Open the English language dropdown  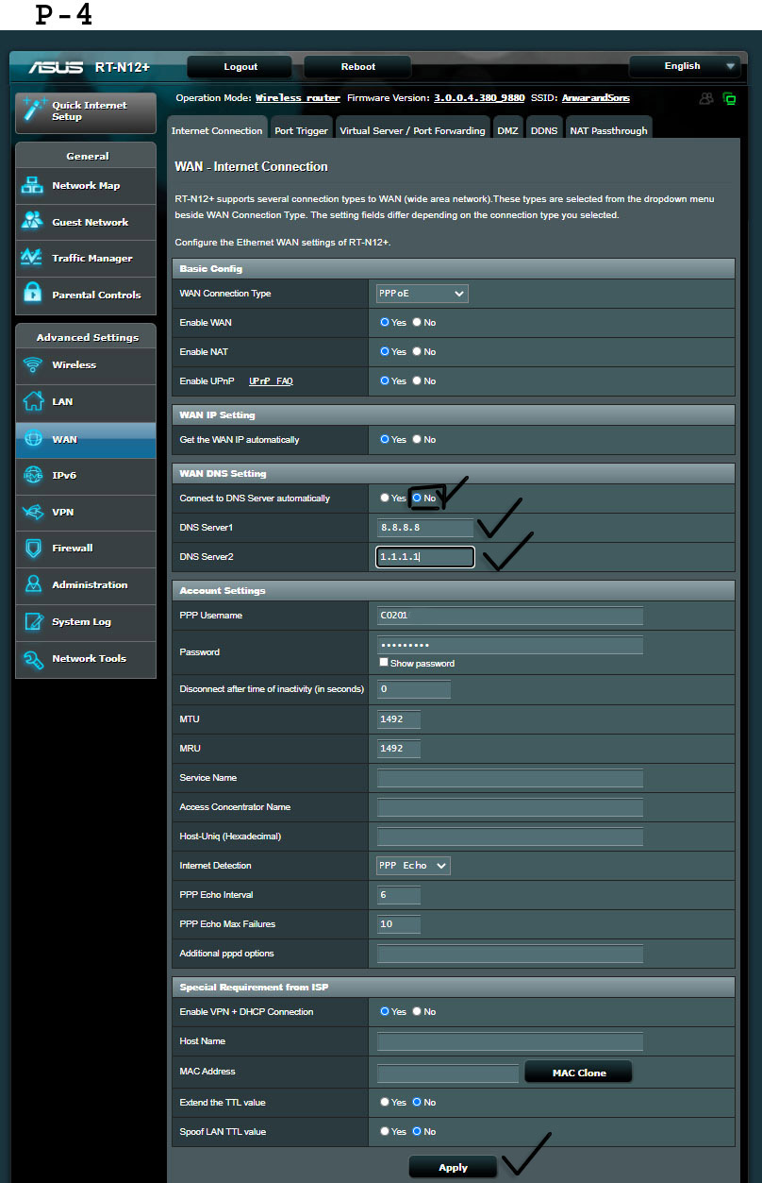(684, 66)
